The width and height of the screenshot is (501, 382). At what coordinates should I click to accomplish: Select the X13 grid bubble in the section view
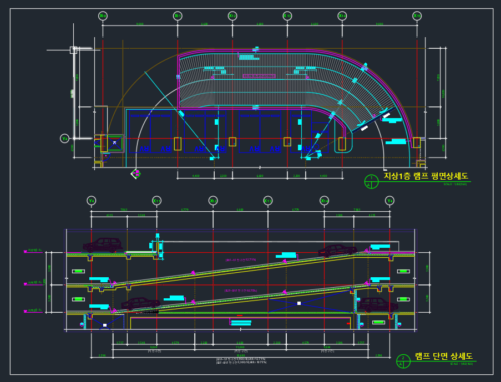click(x=268, y=201)
